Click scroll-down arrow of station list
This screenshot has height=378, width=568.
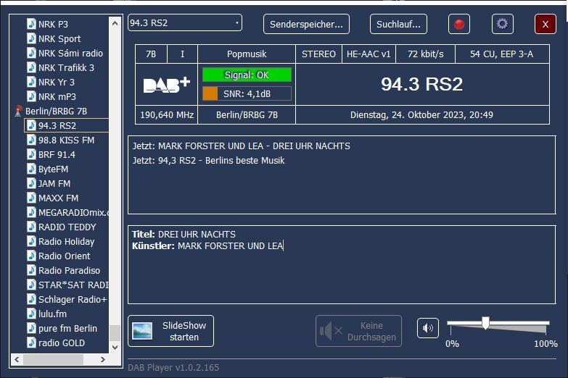click(115, 348)
